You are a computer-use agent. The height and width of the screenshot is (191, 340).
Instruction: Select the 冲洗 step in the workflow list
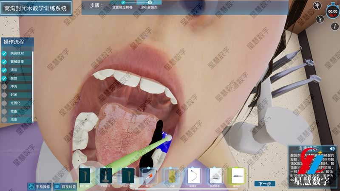point(14,87)
